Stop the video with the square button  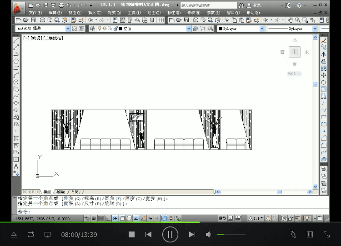click(131, 234)
